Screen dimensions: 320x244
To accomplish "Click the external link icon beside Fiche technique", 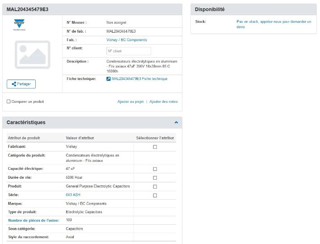I will coord(108,79).
